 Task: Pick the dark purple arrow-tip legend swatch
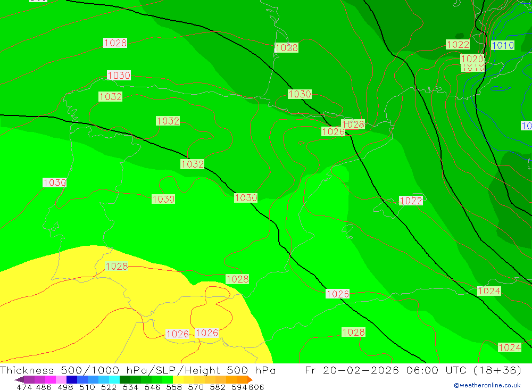(x=19, y=379)
